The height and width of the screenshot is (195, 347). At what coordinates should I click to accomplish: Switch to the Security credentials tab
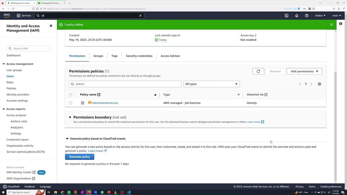(139, 56)
